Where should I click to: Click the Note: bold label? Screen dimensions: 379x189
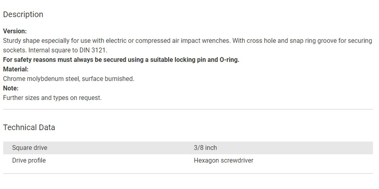pos(11,89)
